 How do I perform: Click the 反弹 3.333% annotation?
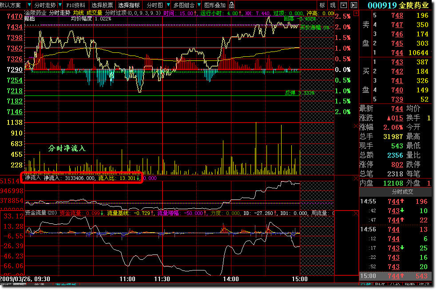coord(300,93)
